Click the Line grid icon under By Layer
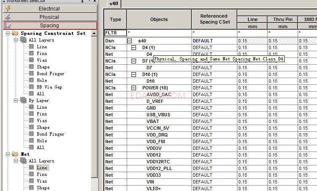317x191 pixels. click(31, 107)
